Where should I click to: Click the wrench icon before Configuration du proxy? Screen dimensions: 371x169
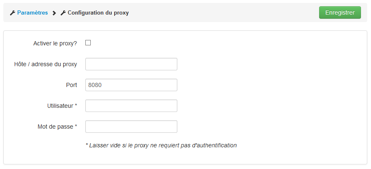(63, 13)
